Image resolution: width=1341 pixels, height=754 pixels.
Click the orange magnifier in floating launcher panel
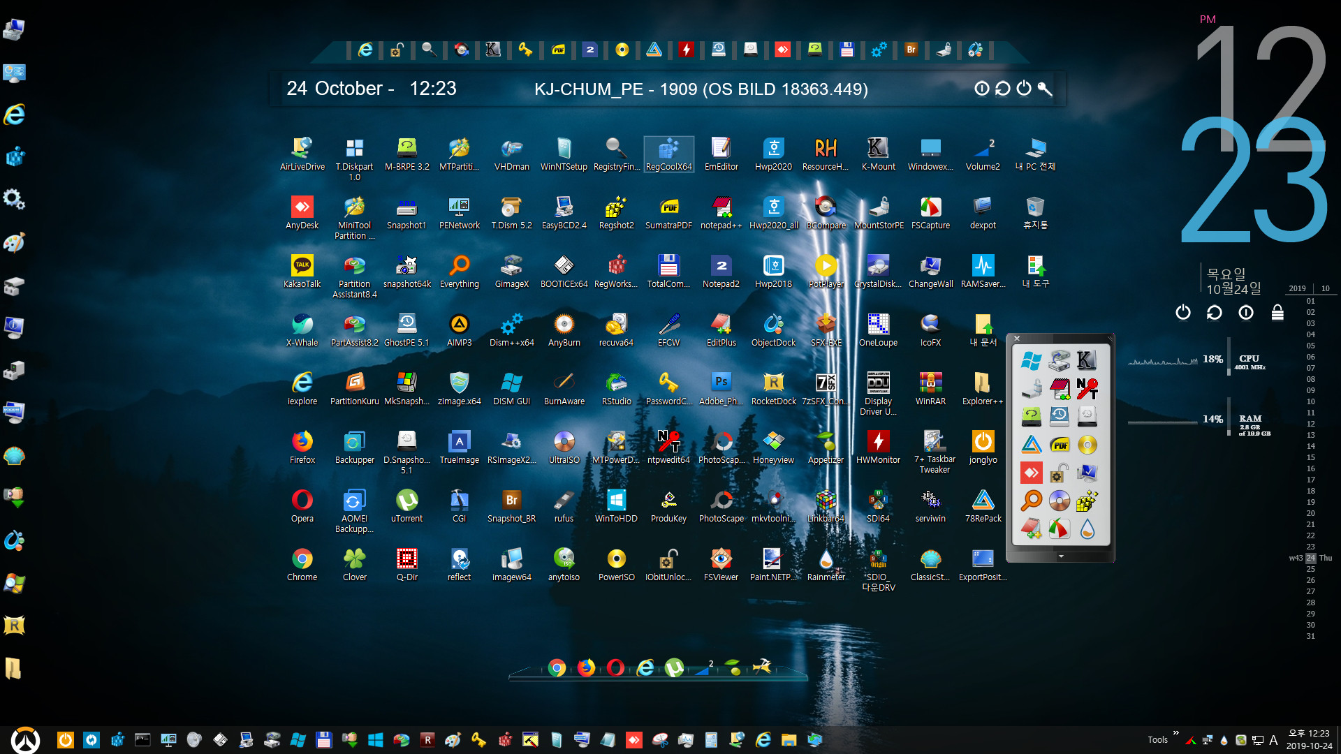click(x=1031, y=501)
